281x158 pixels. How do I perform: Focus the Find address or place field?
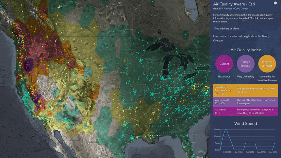click(x=245, y=29)
